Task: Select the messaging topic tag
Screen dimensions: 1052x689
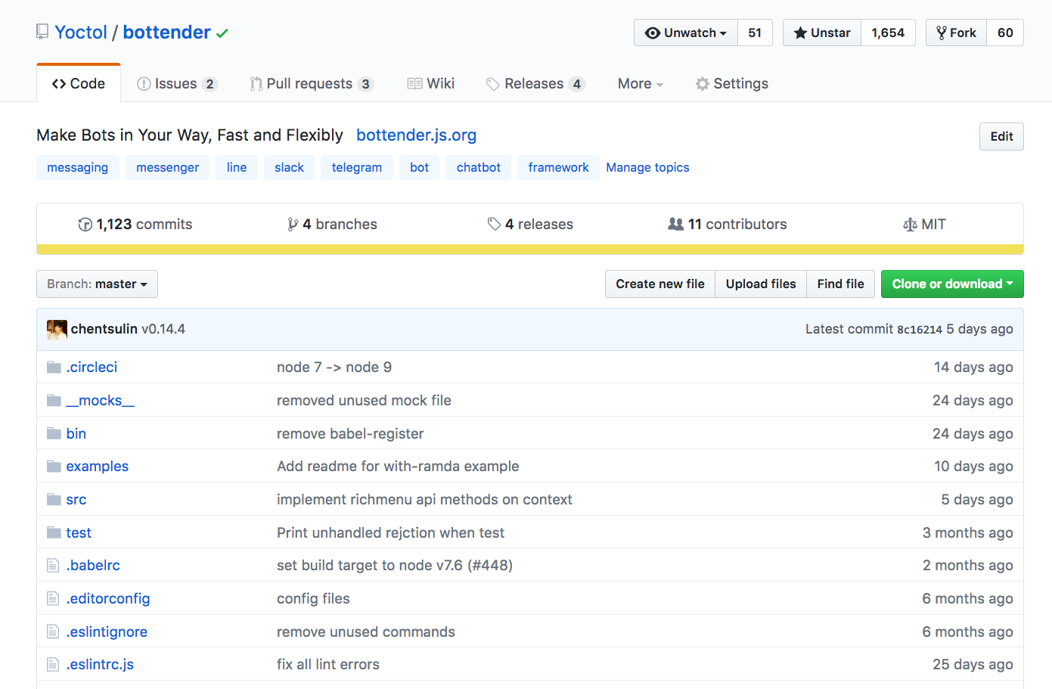Action: 77,167
